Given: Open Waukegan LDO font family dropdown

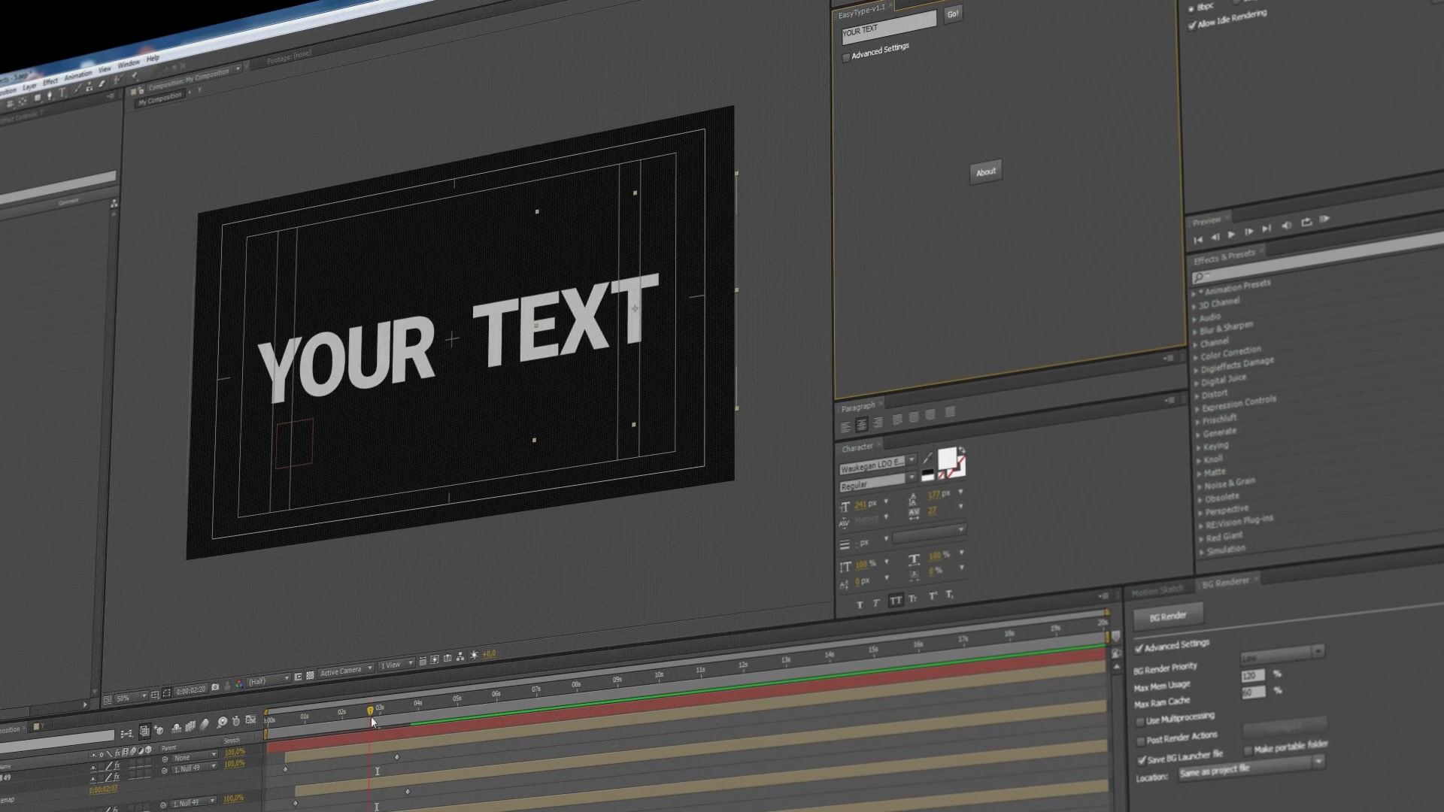Looking at the screenshot, I should (x=878, y=464).
